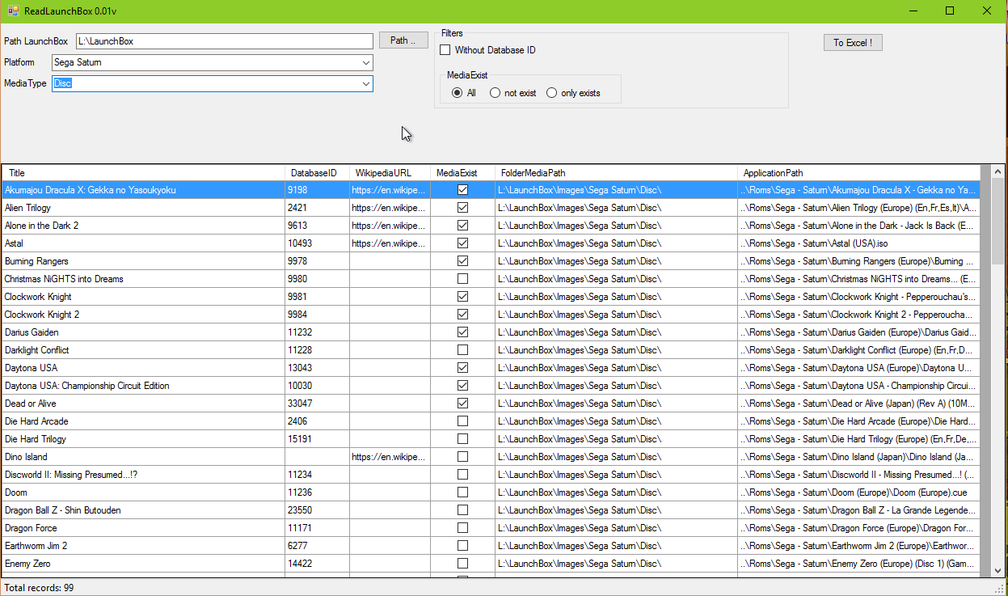This screenshot has height=596, width=1008.
Task: Toggle MediaExist checkbox for Alien Trilogy
Action: coord(463,208)
